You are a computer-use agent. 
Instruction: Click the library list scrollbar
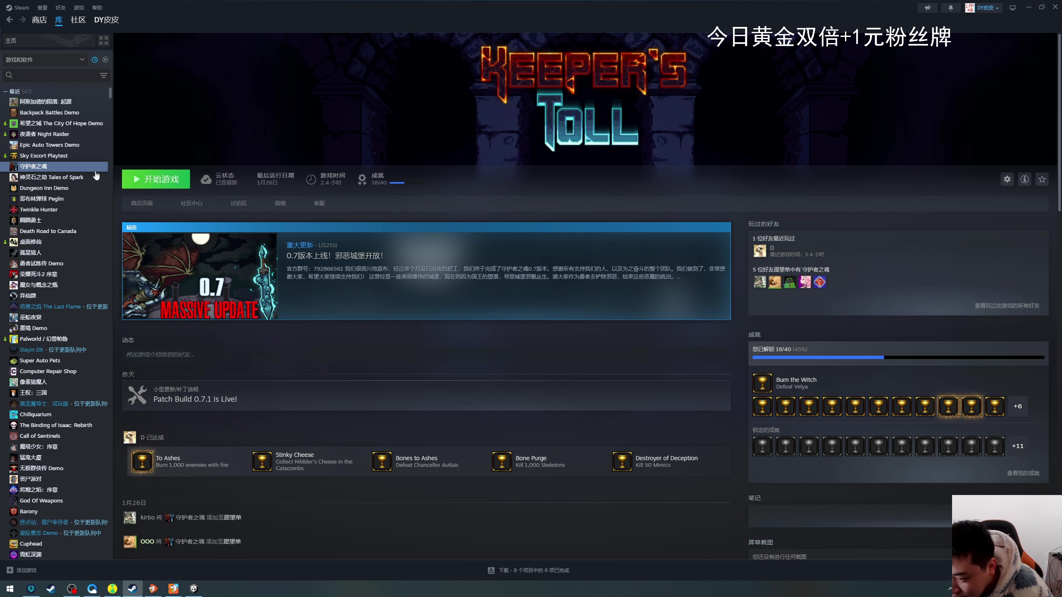[x=110, y=93]
